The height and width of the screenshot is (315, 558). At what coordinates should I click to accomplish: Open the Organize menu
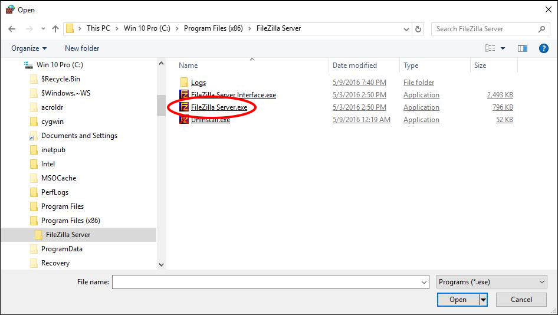(x=29, y=48)
